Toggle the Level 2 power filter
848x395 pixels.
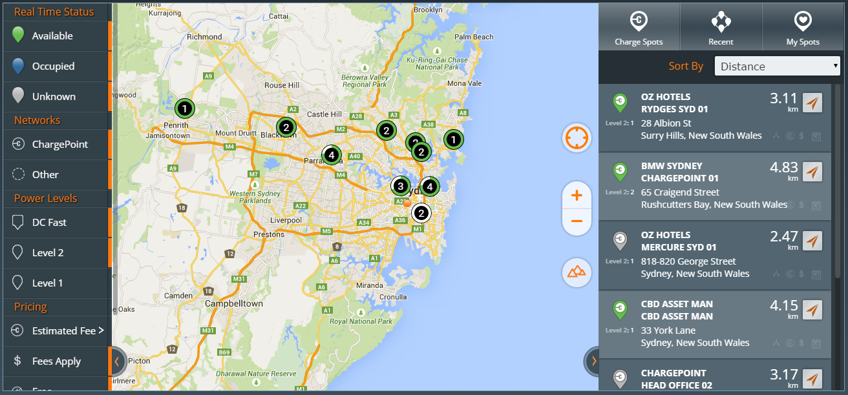(57, 253)
